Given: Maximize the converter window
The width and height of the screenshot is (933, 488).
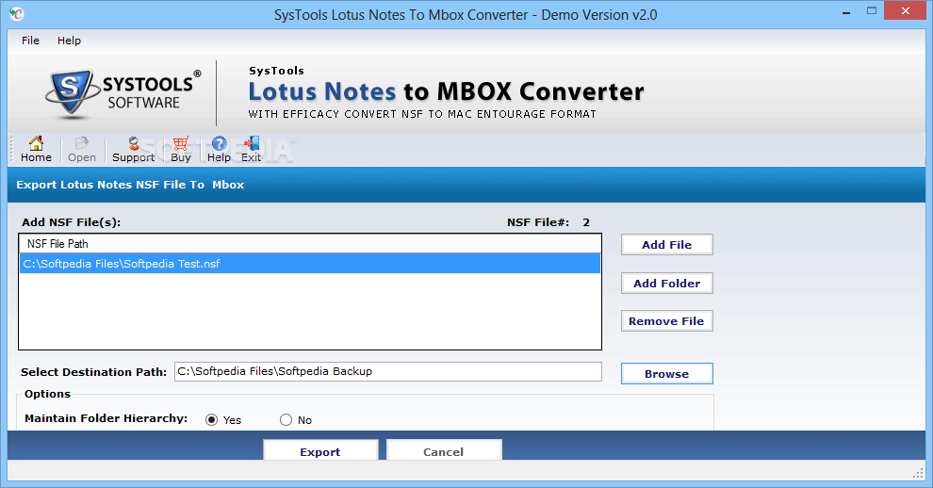Looking at the screenshot, I should 872,11.
